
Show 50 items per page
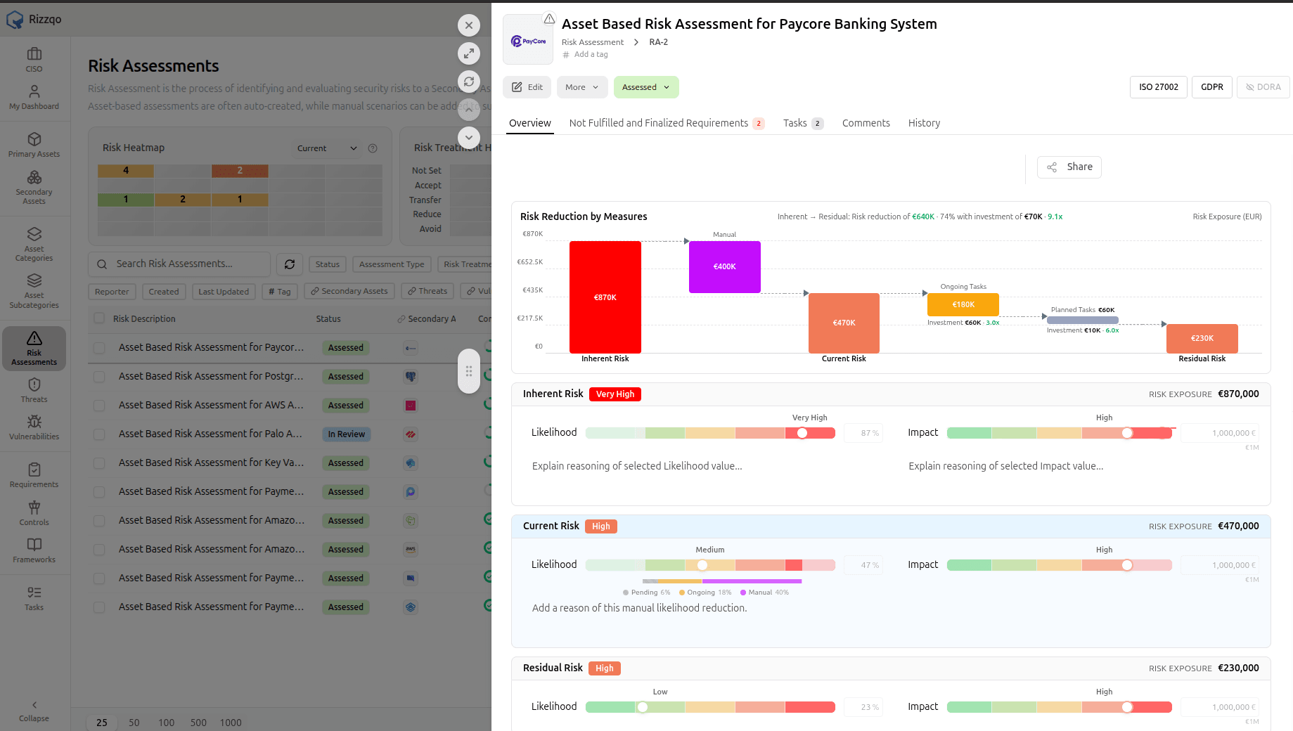[134, 723]
